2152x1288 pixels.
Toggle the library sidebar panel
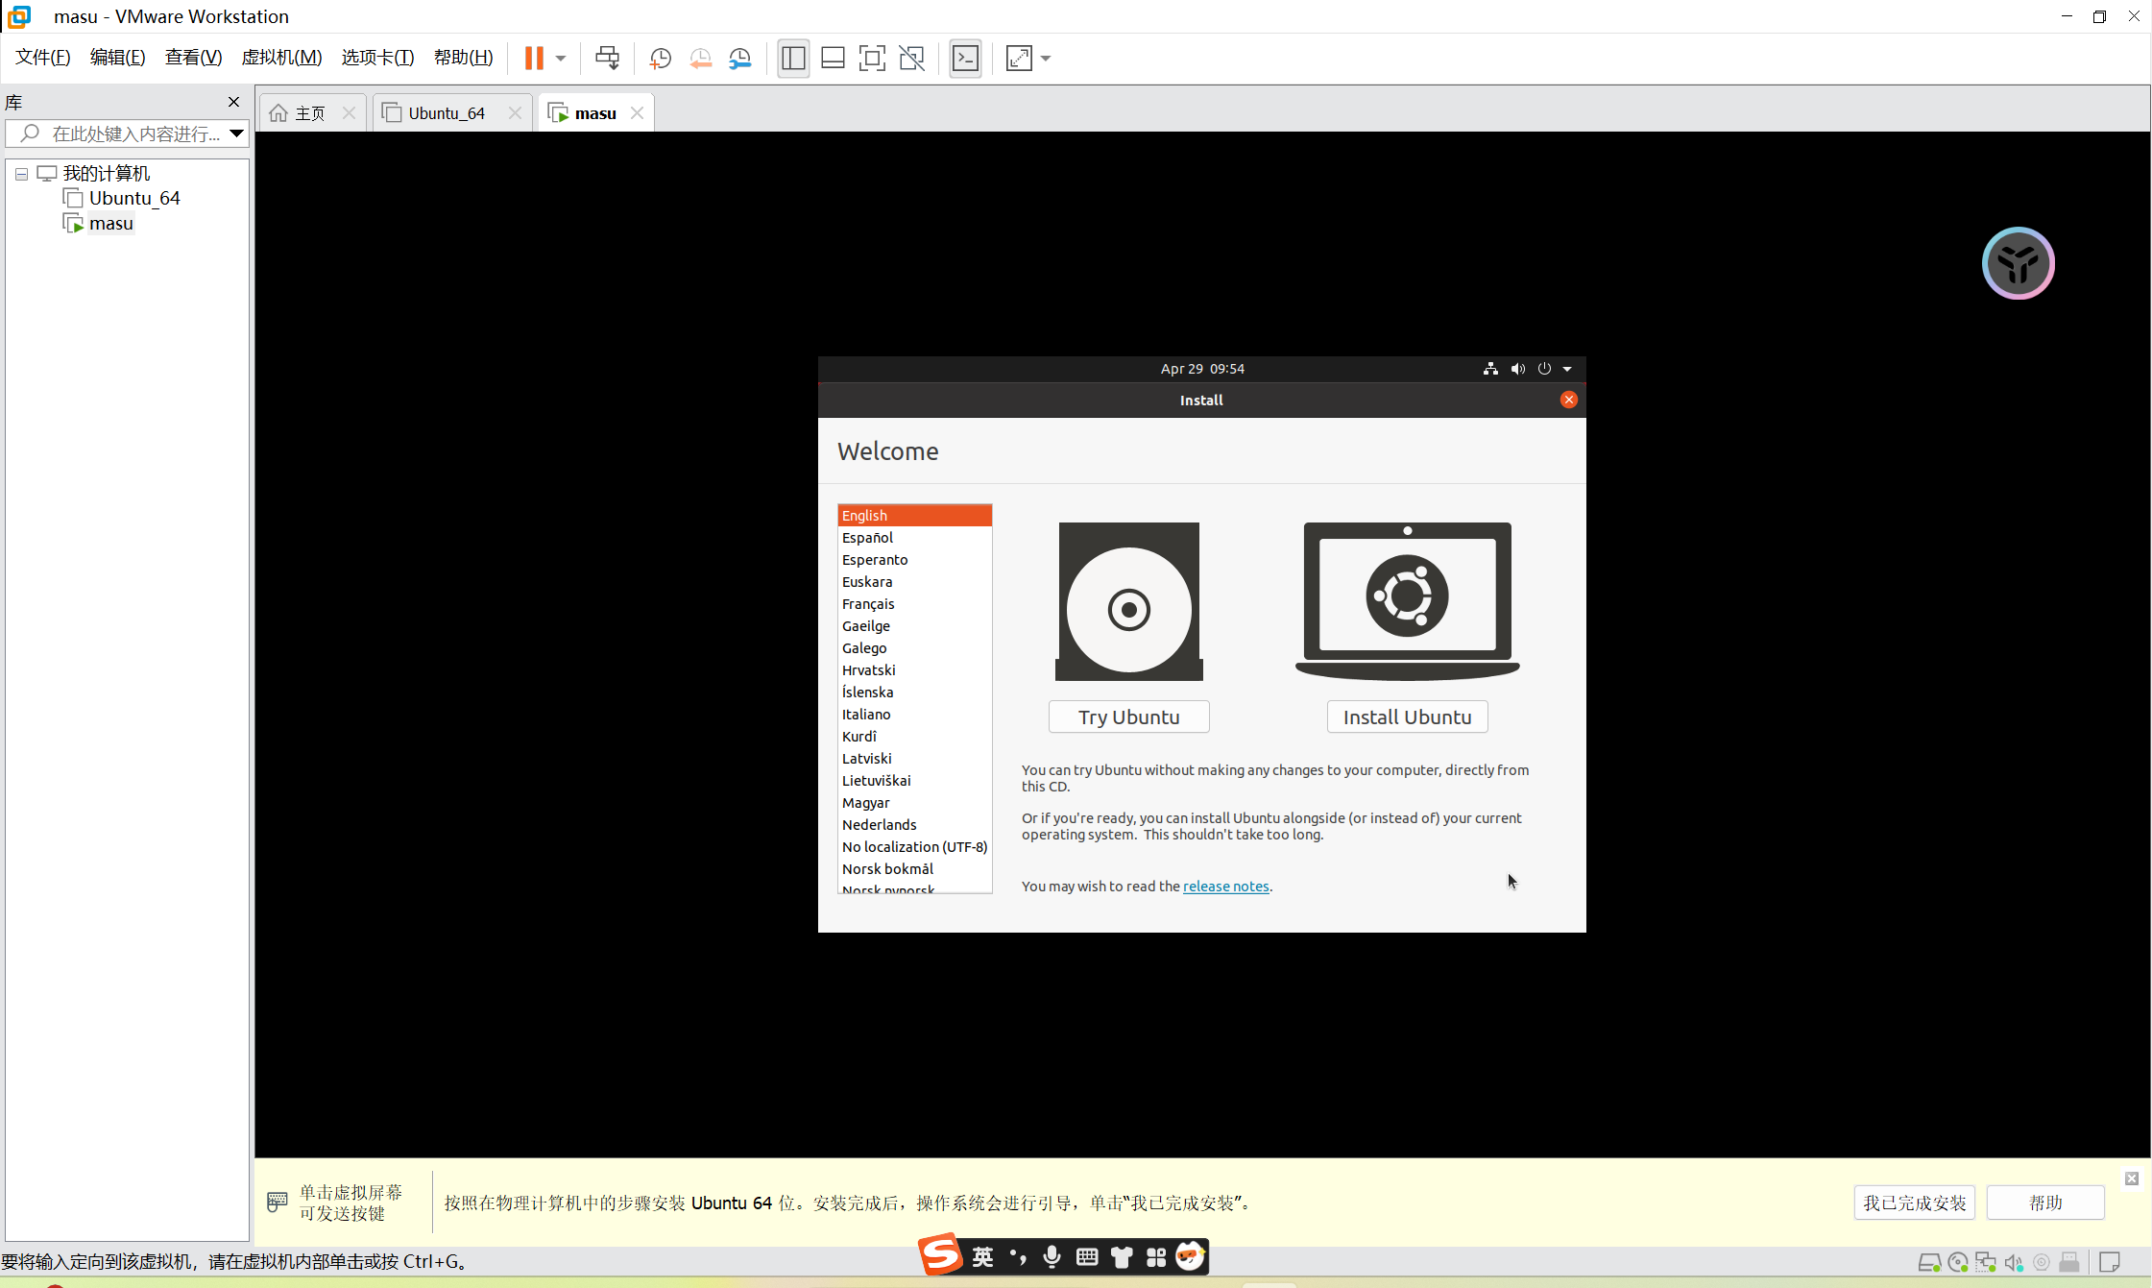pos(793,58)
